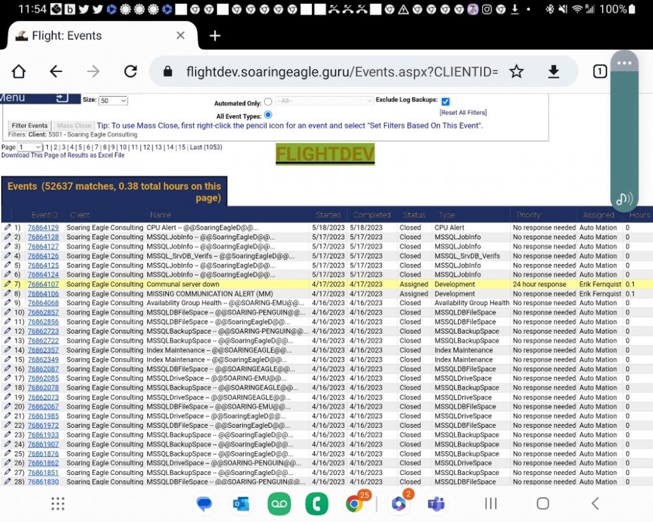Open Outlook from the taskbar
The height and width of the screenshot is (522, 653).
(240, 504)
